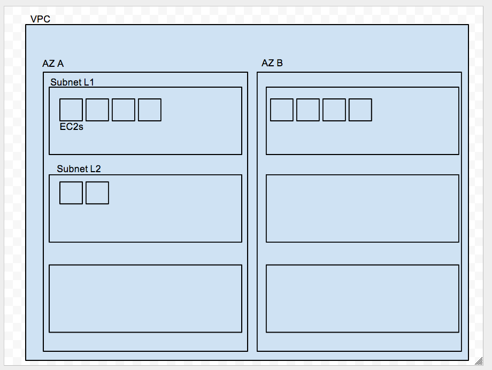Click the resize handle at canvas corner
The width and height of the screenshot is (492, 370).
(x=479, y=361)
